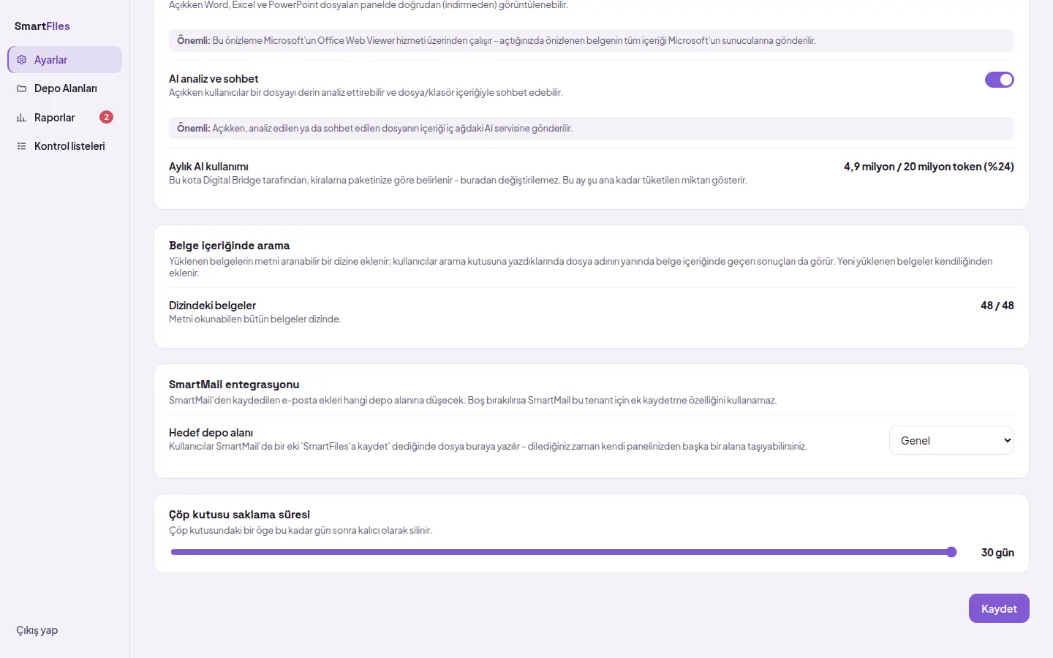Click the Çöp kutusu saklama süresi heading
Screen dimensions: 1053x658
pyautogui.click(x=240, y=515)
